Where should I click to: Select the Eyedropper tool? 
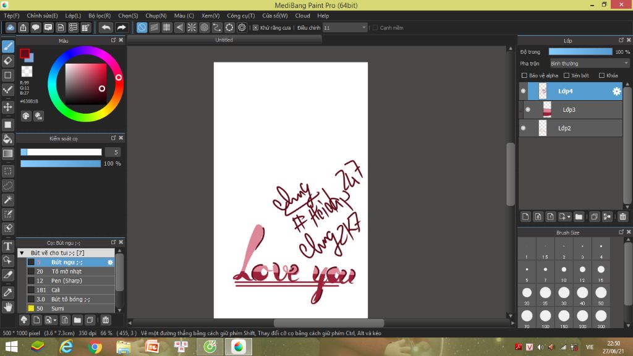coord(8,292)
